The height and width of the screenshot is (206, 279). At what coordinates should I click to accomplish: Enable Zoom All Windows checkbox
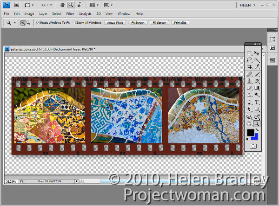[74, 23]
